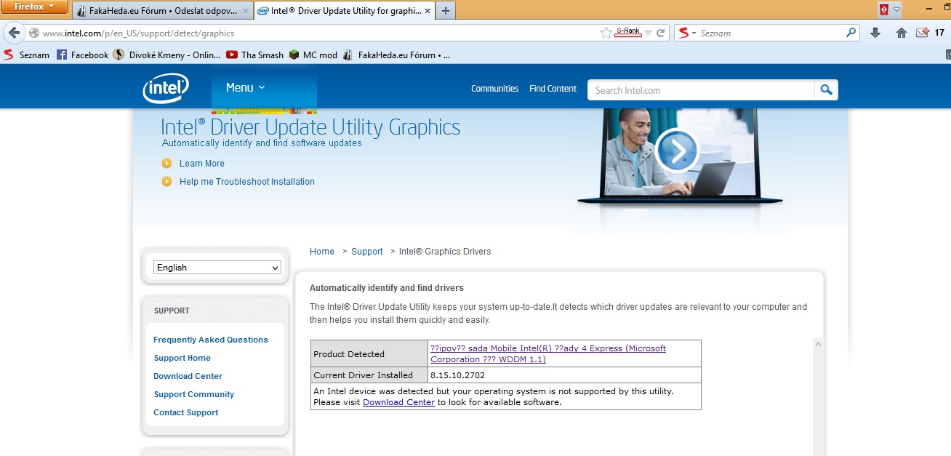Viewport: 951px width, 456px height.
Task: Click the Learn More orange arrow icon
Action: [x=167, y=163]
